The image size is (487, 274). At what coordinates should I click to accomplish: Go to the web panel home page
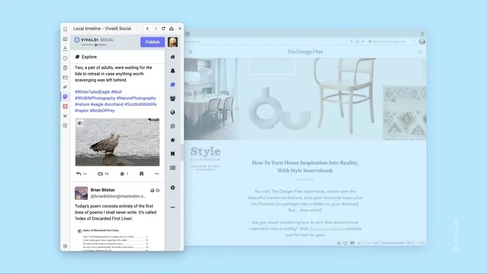tap(172, 28)
